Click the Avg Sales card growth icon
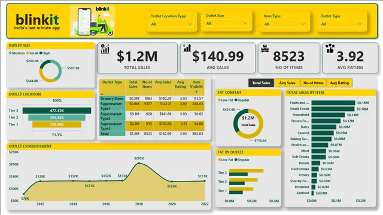This screenshot has width=383, height=215. [x=187, y=48]
